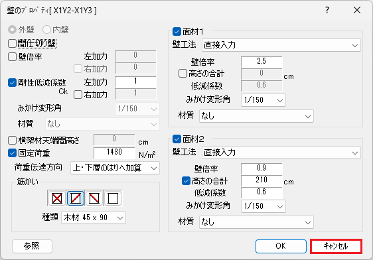Open 面材2 みかけ変形角 1/150 dropdown
The image size is (373, 260).
click(x=263, y=206)
